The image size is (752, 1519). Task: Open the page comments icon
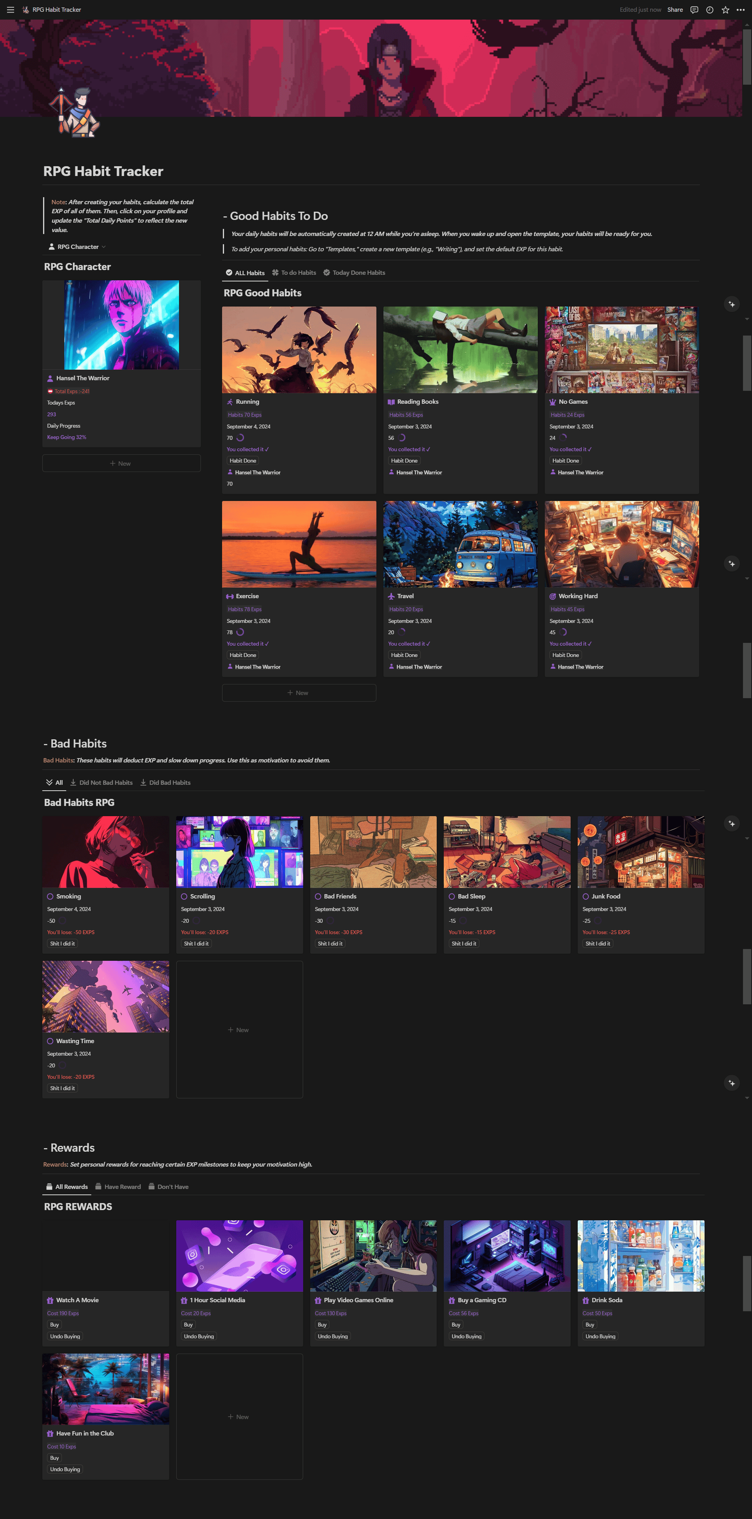tap(694, 9)
